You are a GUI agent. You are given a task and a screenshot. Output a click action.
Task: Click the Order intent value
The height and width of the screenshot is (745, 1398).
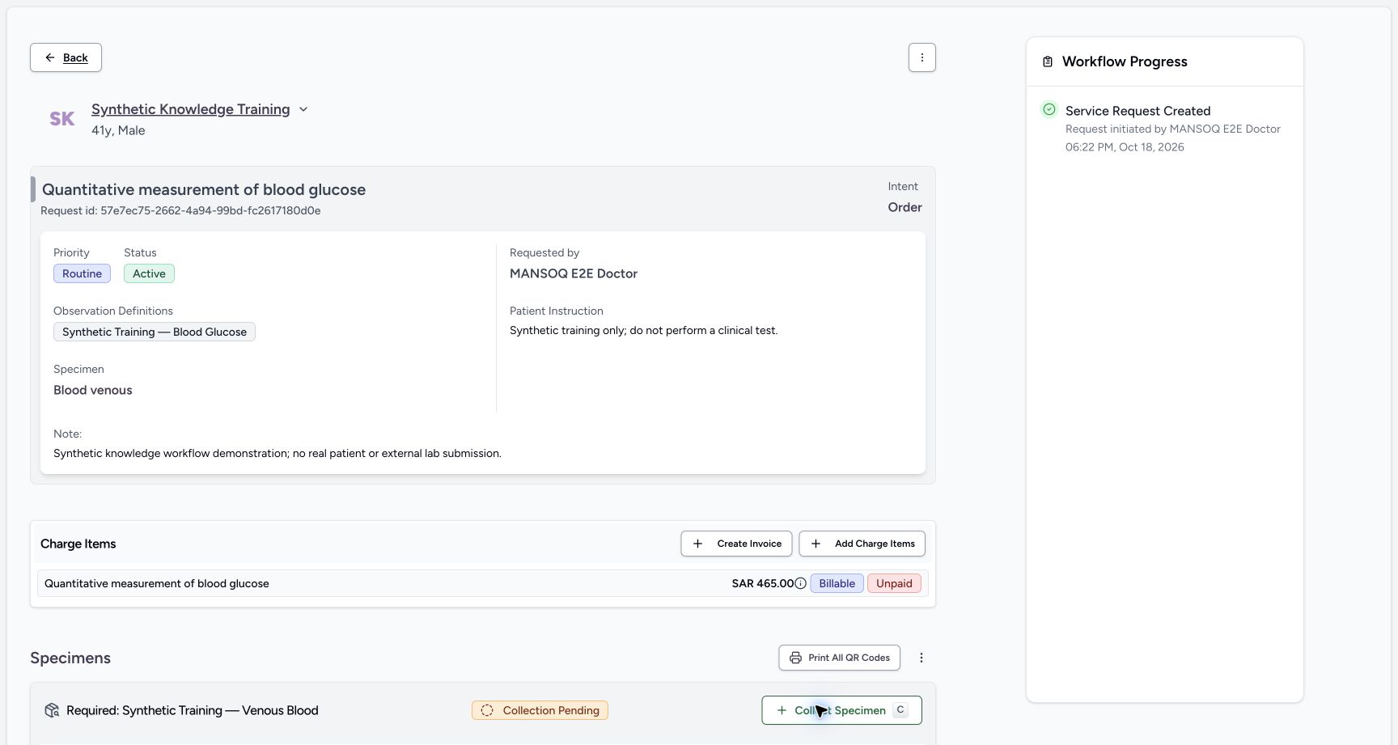[x=904, y=207]
